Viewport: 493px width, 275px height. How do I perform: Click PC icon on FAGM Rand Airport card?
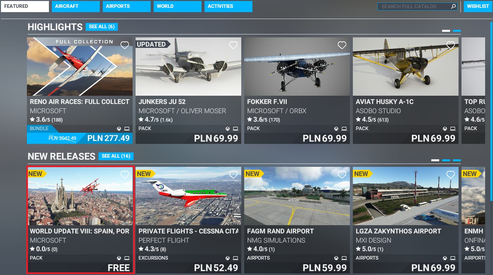click(x=344, y=258)
